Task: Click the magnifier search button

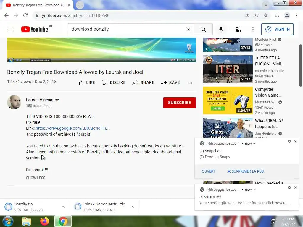Action: pyautogui.click(x=203, y=29)
